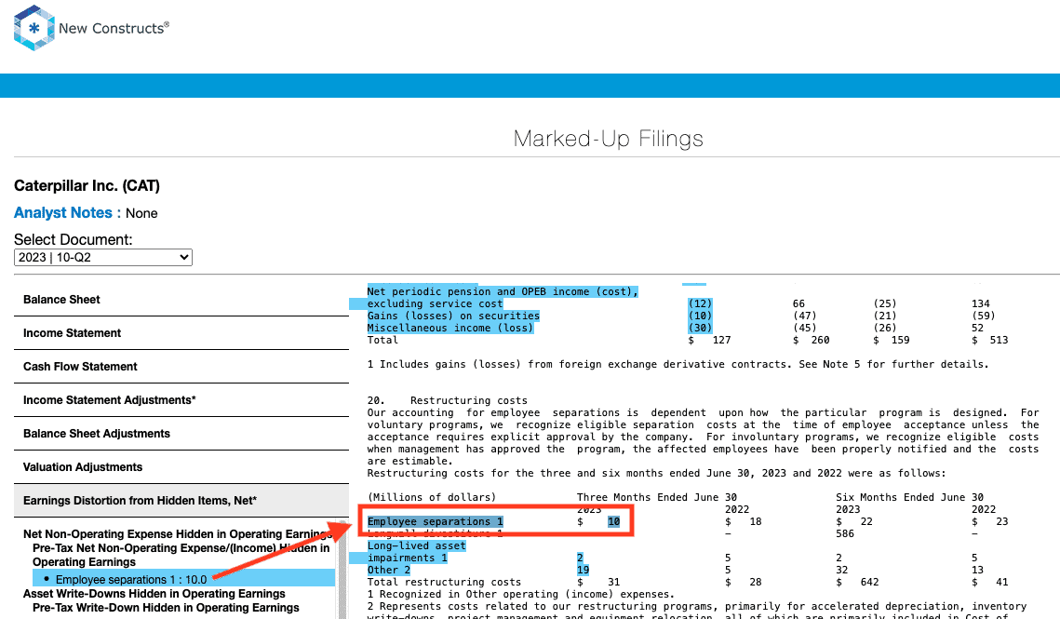Select Employee separations 1 : 10.0 item
The image size is (1060, 619).
point(184,579)
